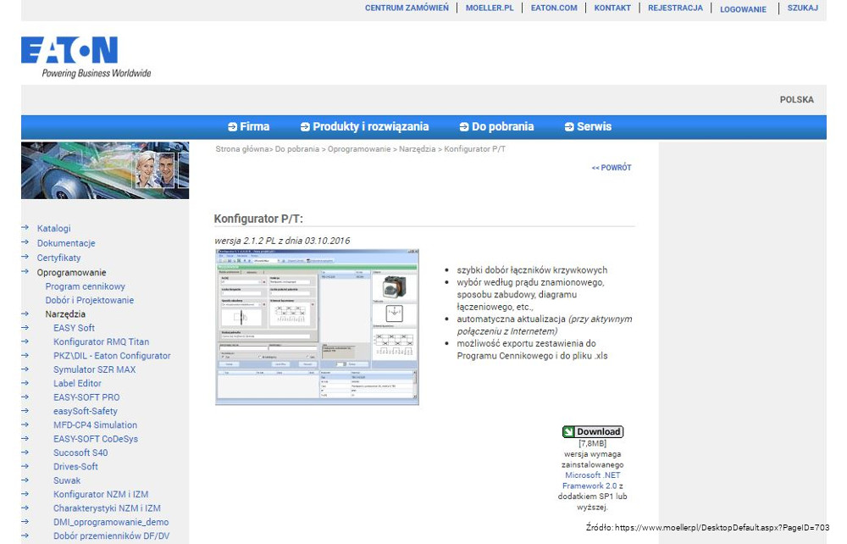Open the Firma menu
The height and width of the screenshot is (544, 847).
248,127
